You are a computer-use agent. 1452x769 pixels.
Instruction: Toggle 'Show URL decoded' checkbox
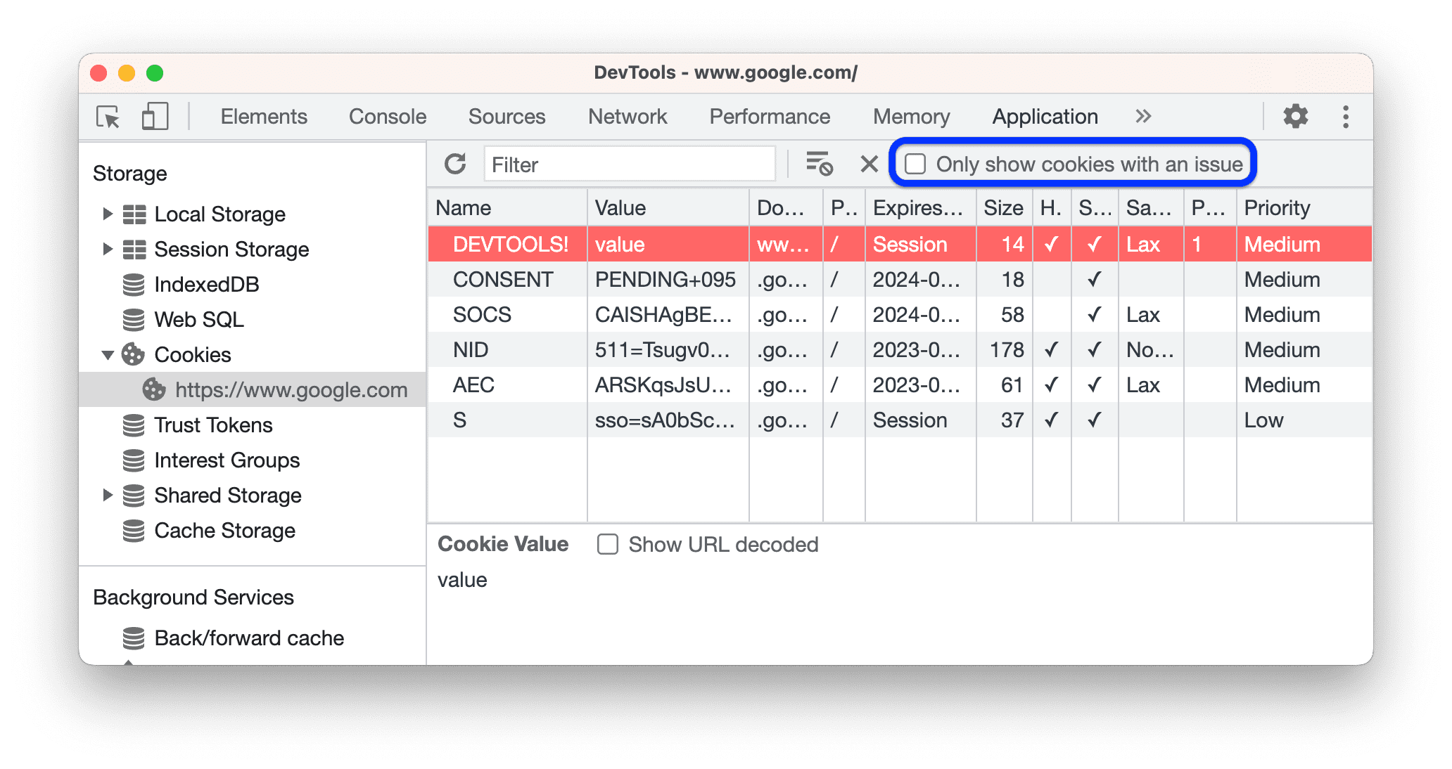tap(606, 544)
